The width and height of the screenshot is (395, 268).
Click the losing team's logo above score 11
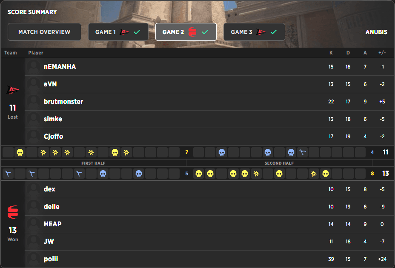click(12, 90)
